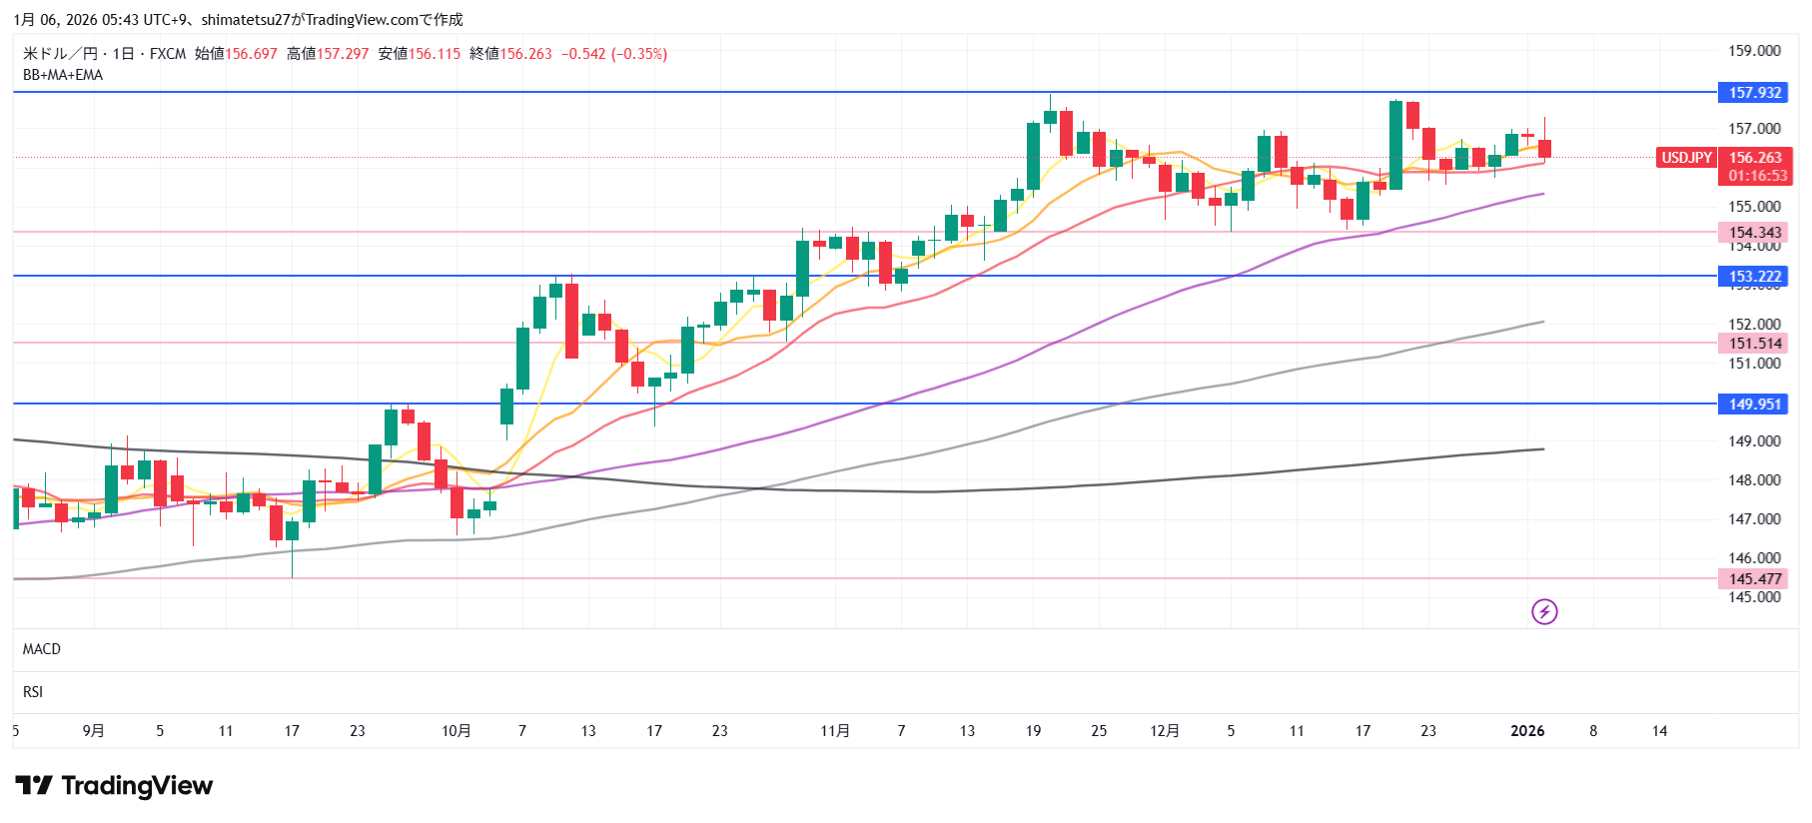Select the 145.477 pink price label
The width and height of the screenshot is (1812, 823).
click(1754, 579)
